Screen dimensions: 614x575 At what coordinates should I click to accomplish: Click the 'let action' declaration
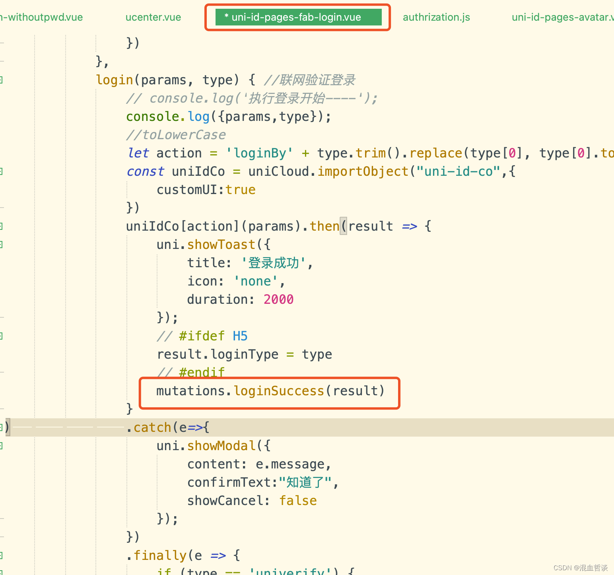(x=164, y=153)
